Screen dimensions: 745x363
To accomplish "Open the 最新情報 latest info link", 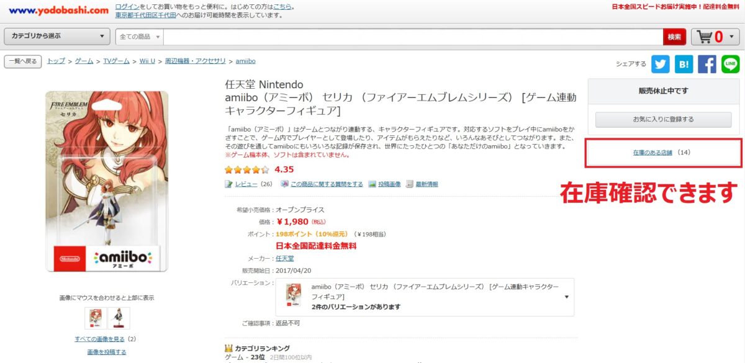I will (427, 184).
